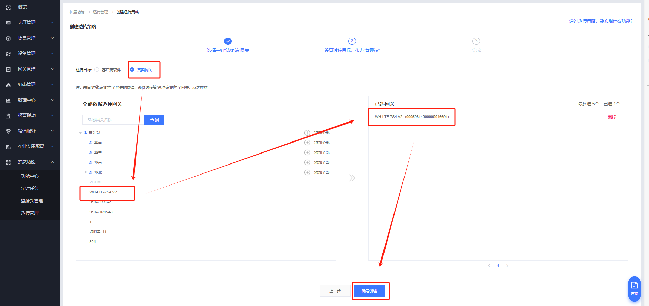Open 透传管理 in the sidebar

30,213
